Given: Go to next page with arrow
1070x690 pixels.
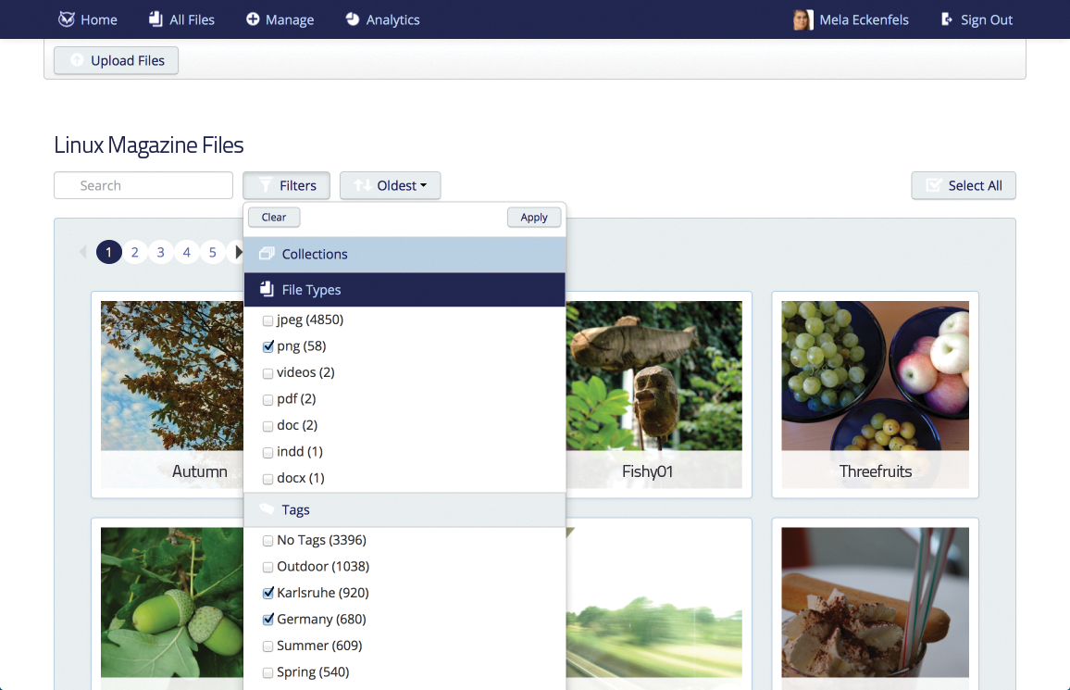Looking at the screenshot, I should [238, 252].
